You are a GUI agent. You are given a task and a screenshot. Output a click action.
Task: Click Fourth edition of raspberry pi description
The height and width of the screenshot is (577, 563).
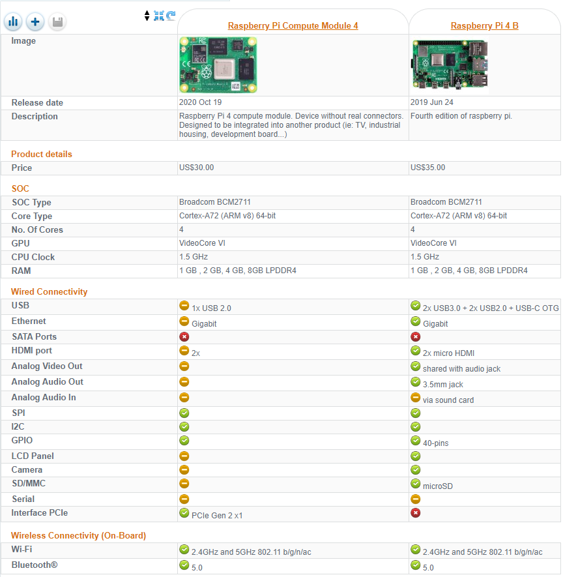coord(461,116)
